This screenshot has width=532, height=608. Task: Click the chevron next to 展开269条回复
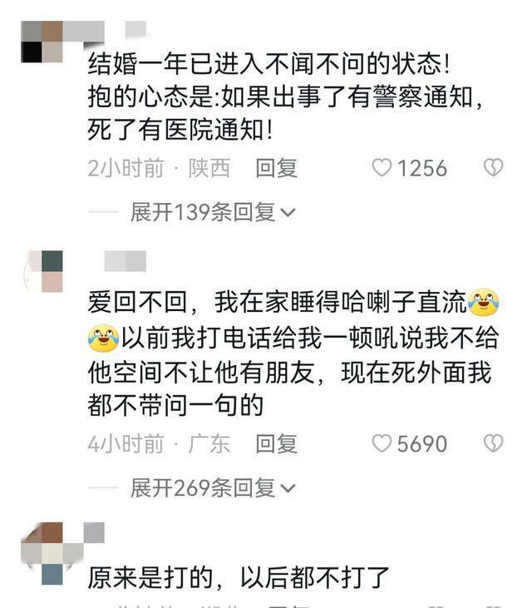click(288, 488)
